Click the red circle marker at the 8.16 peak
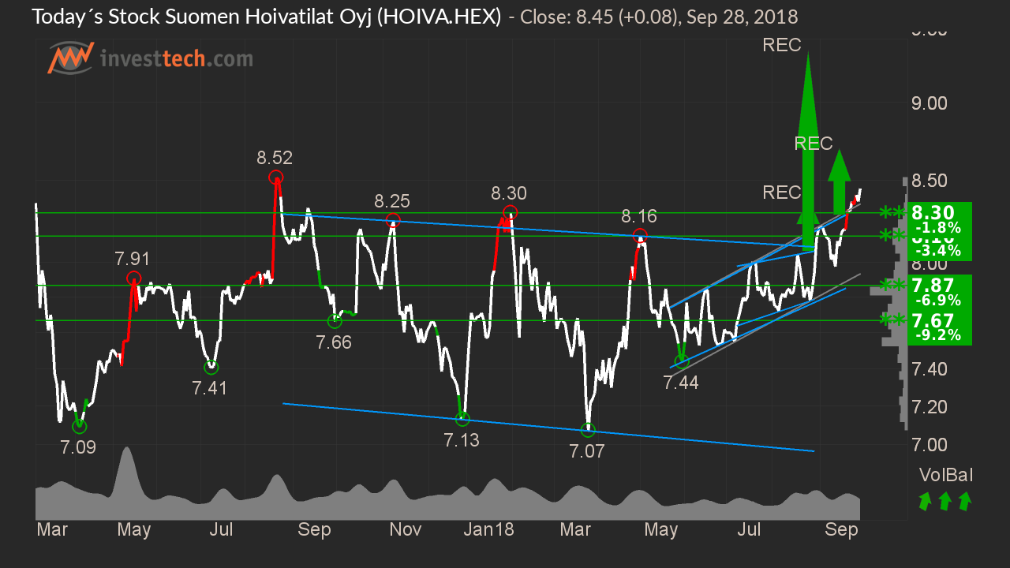Viewport: 1010px width, 568px height. pyautogui.click(x=640, y=235)
